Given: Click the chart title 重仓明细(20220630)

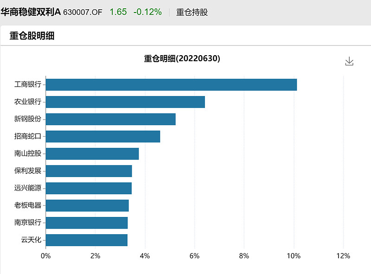Looking at the screenshot, I should click(x=181, y=59).
